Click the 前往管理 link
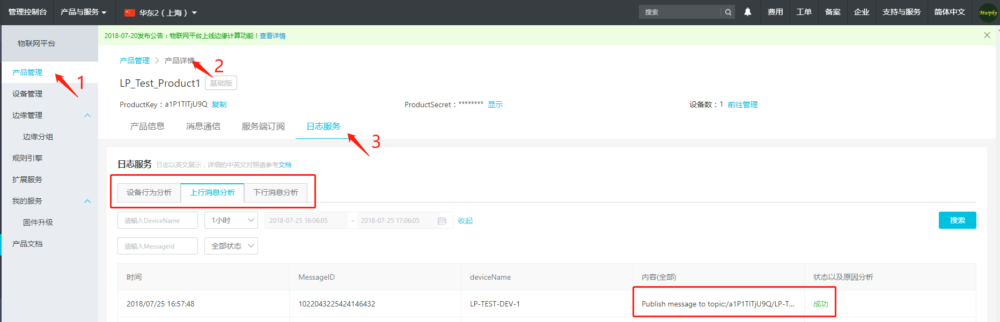This screenshot has width=1000, height=322. click(x=742, y=104)
